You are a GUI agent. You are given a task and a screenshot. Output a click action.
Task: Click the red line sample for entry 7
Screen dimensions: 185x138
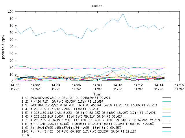coord(166,120)
